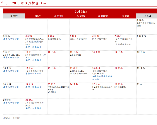Click the 2月美国CPI event on March 12

tap(75, 55)
